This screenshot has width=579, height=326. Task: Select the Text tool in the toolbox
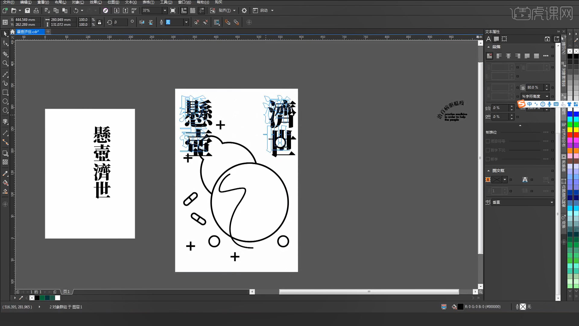(5, 121)
